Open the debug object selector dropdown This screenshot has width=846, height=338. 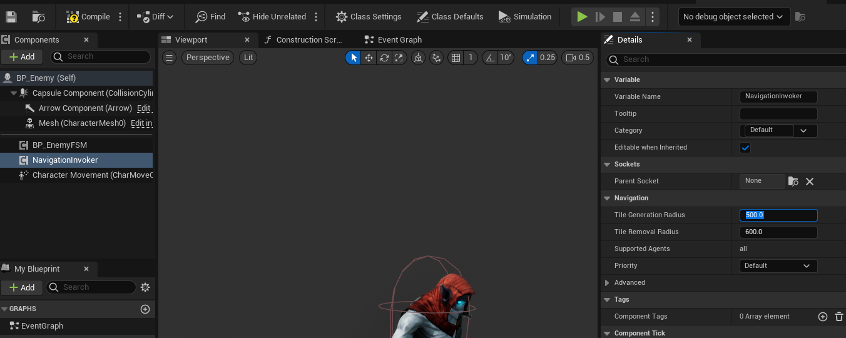tap(734, 17)
